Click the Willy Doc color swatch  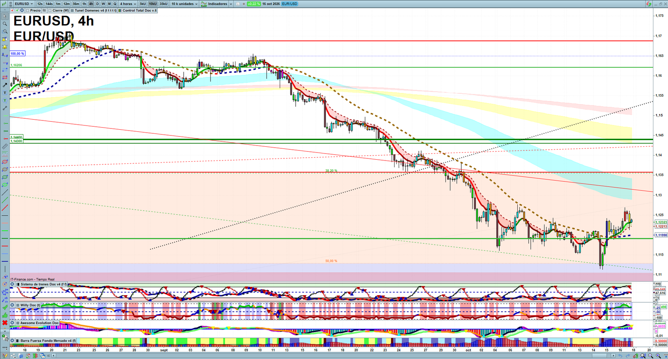tap(18, 305)
